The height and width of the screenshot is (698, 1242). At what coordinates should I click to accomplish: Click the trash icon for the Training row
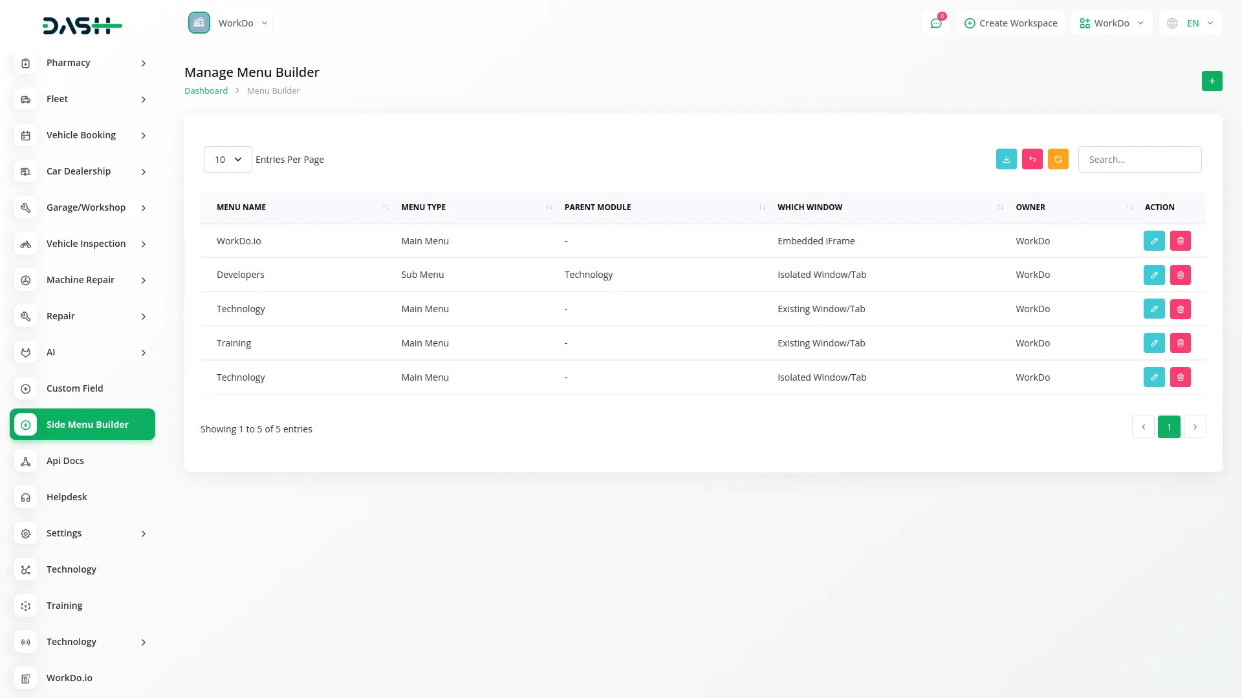point(1181,343)
